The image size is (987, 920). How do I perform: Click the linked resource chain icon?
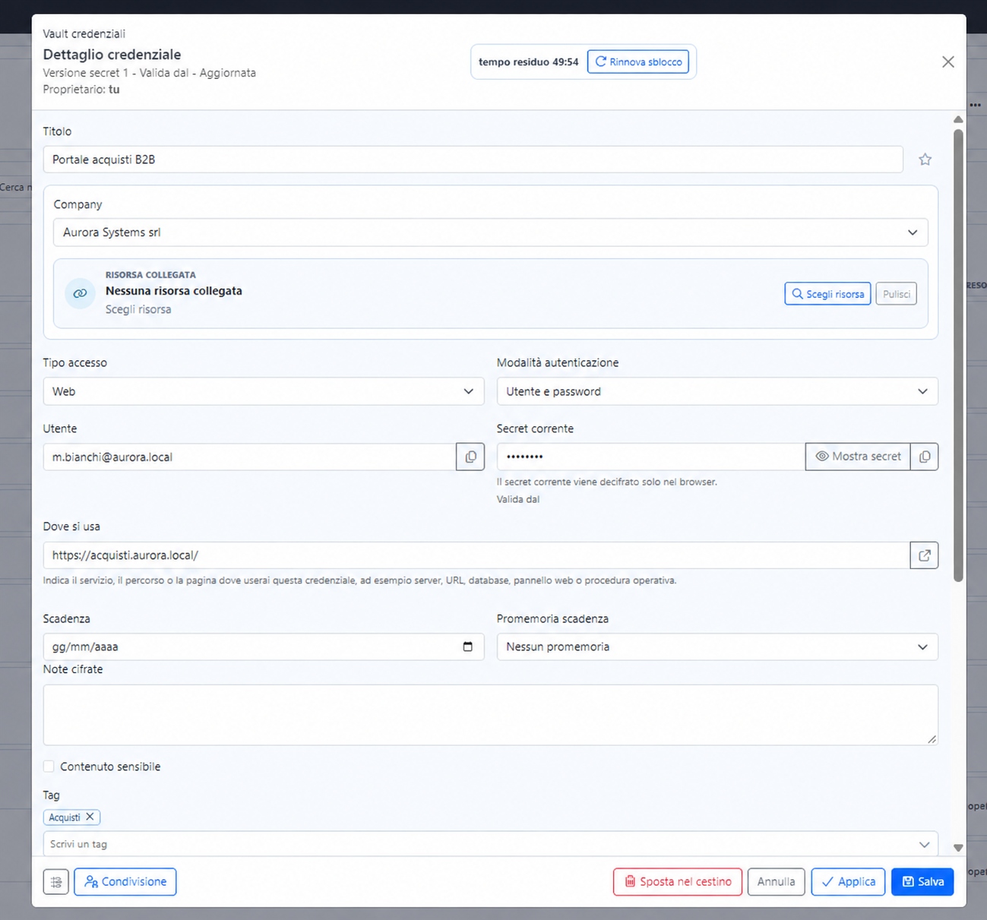80,293
